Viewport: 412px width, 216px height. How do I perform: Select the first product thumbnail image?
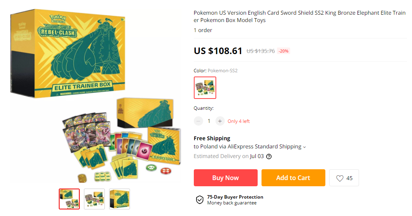pyautogui.click(x=69, y=199)
